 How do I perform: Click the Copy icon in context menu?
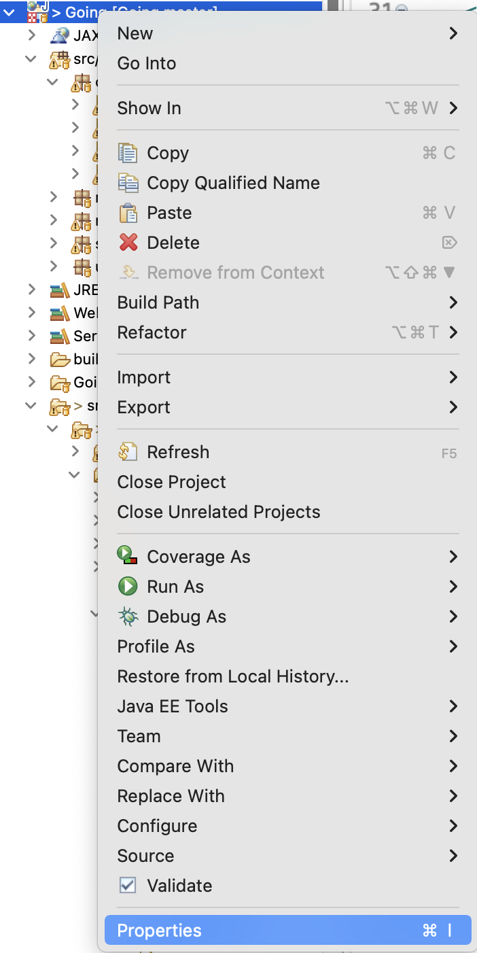pos(128,153)
